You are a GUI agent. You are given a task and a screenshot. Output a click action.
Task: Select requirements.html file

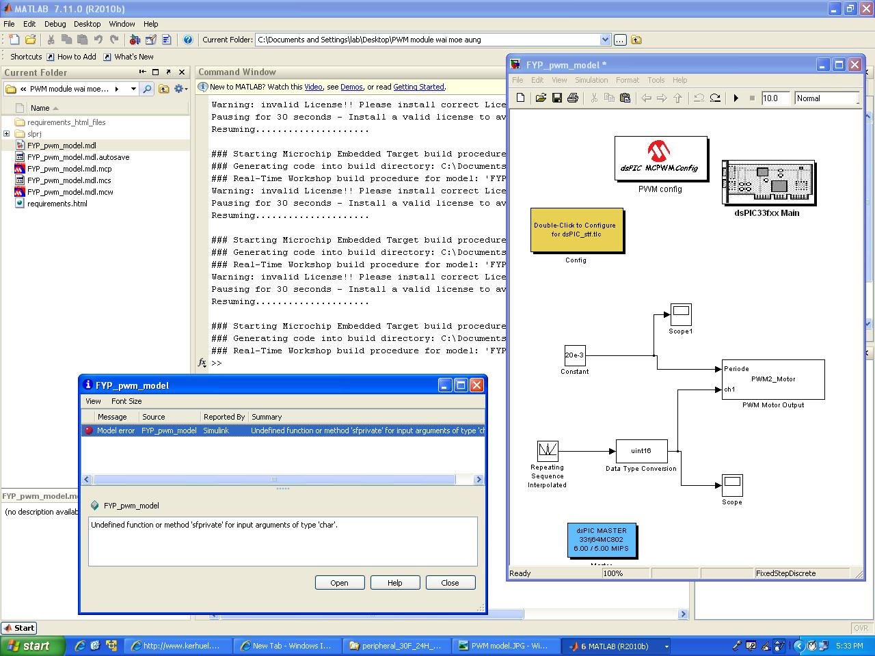tap(57, 204)
